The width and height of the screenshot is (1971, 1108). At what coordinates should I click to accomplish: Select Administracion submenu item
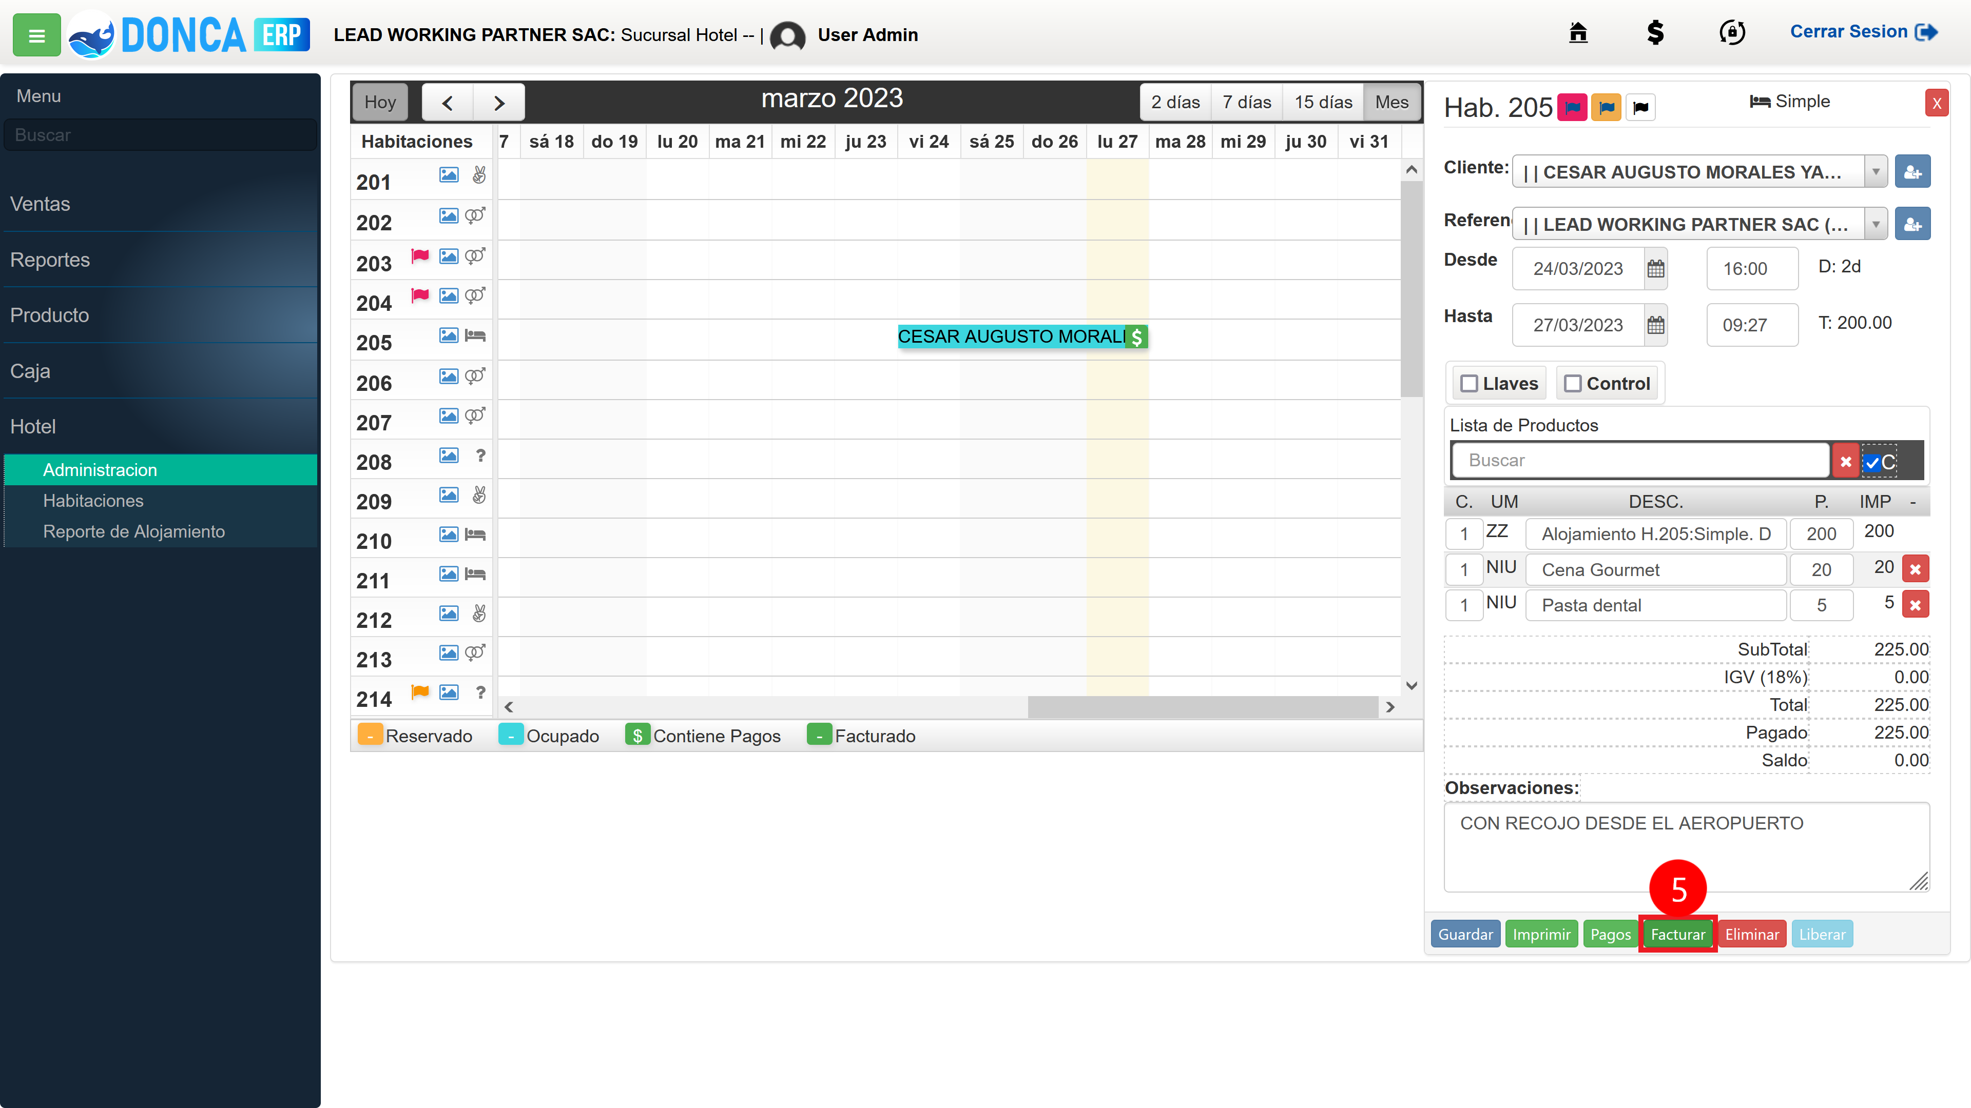tap(161, 469)
